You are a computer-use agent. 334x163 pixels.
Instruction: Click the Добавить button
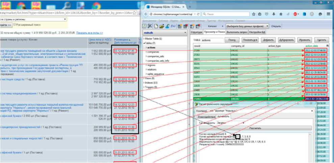268,40
